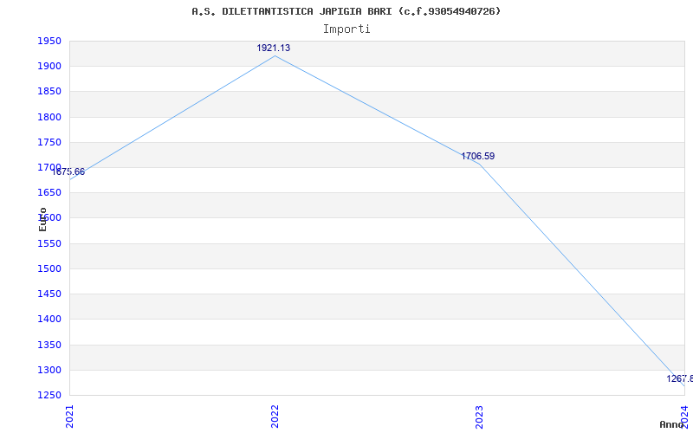Image resolution: width=693 pixels, height=433 pixels.
Task: Click the 1300 y-axis value
Action: (x=49, y=370)
